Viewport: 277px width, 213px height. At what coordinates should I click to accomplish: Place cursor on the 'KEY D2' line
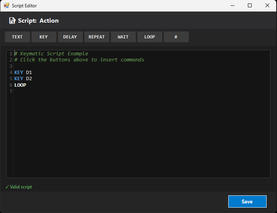coord(23,78)
